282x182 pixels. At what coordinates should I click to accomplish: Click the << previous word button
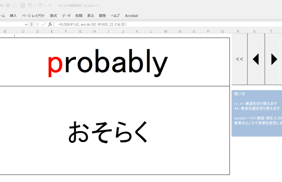(x=240, y=59)
